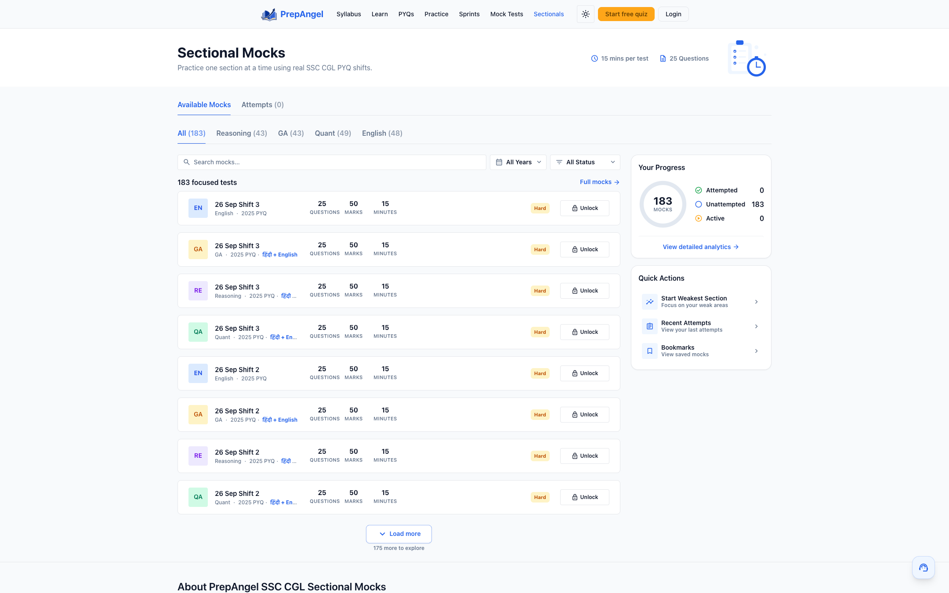Click the RE badge of 26 Sep Shift 2

[x=198, y=456]
